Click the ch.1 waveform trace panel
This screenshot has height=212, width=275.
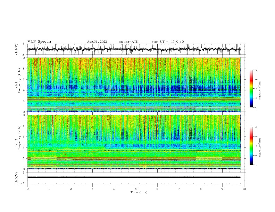pos(136,49)
